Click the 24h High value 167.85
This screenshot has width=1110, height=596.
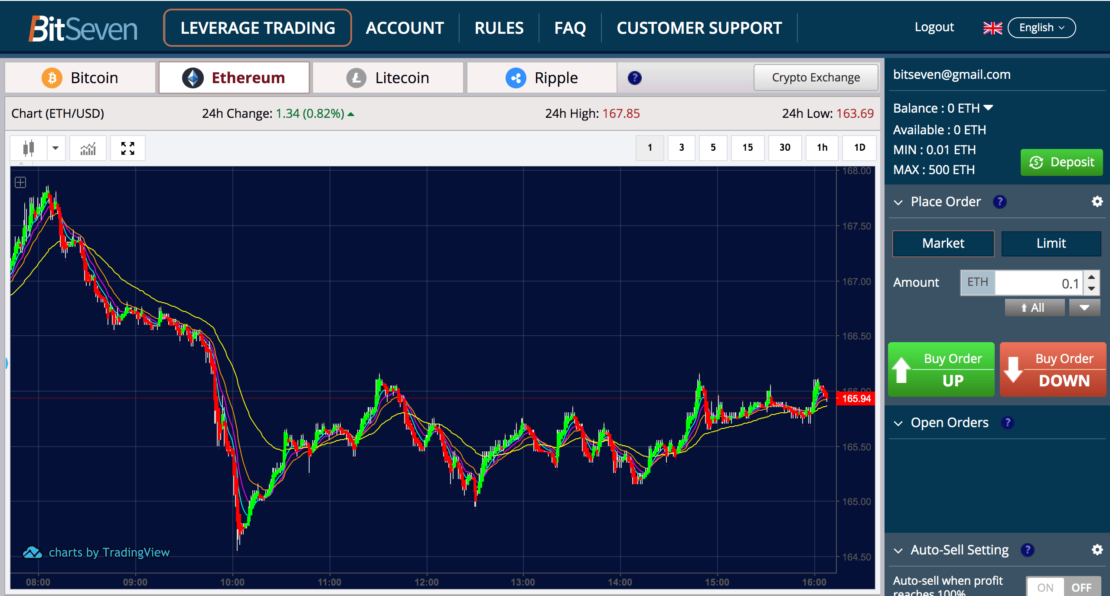coord(621,113)
